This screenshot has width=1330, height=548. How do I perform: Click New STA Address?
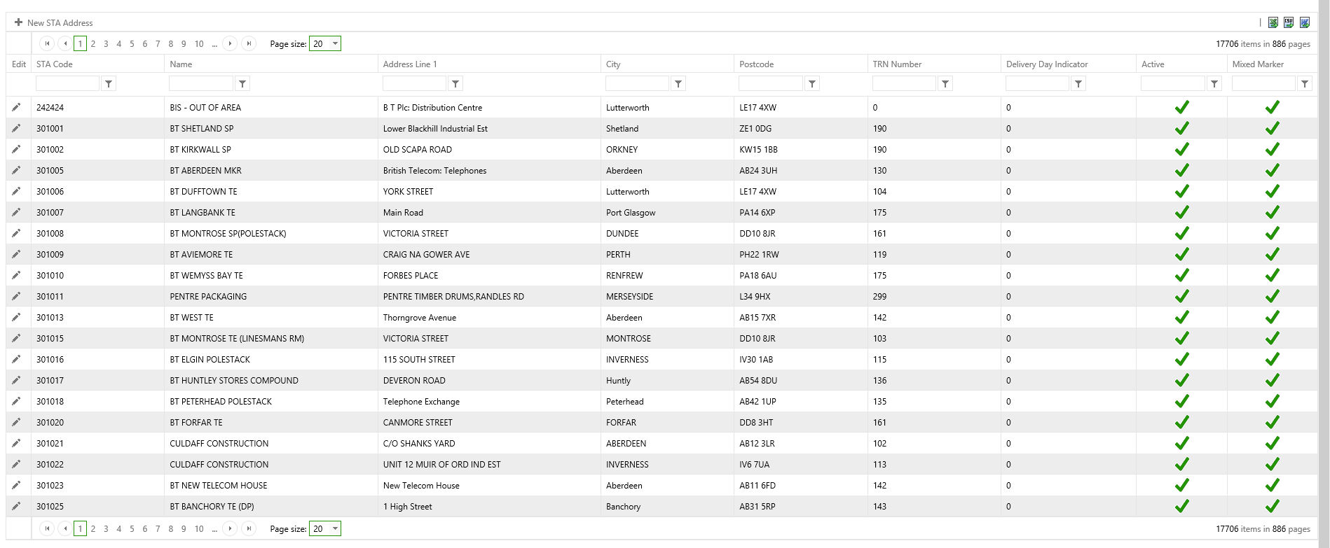click(54, 23)
